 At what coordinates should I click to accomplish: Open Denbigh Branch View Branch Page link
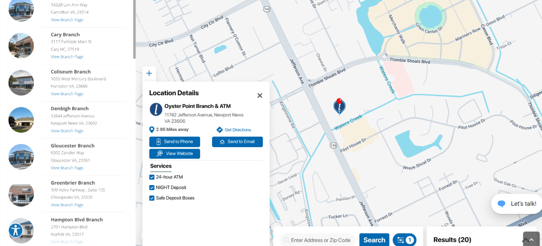[67, 131]
